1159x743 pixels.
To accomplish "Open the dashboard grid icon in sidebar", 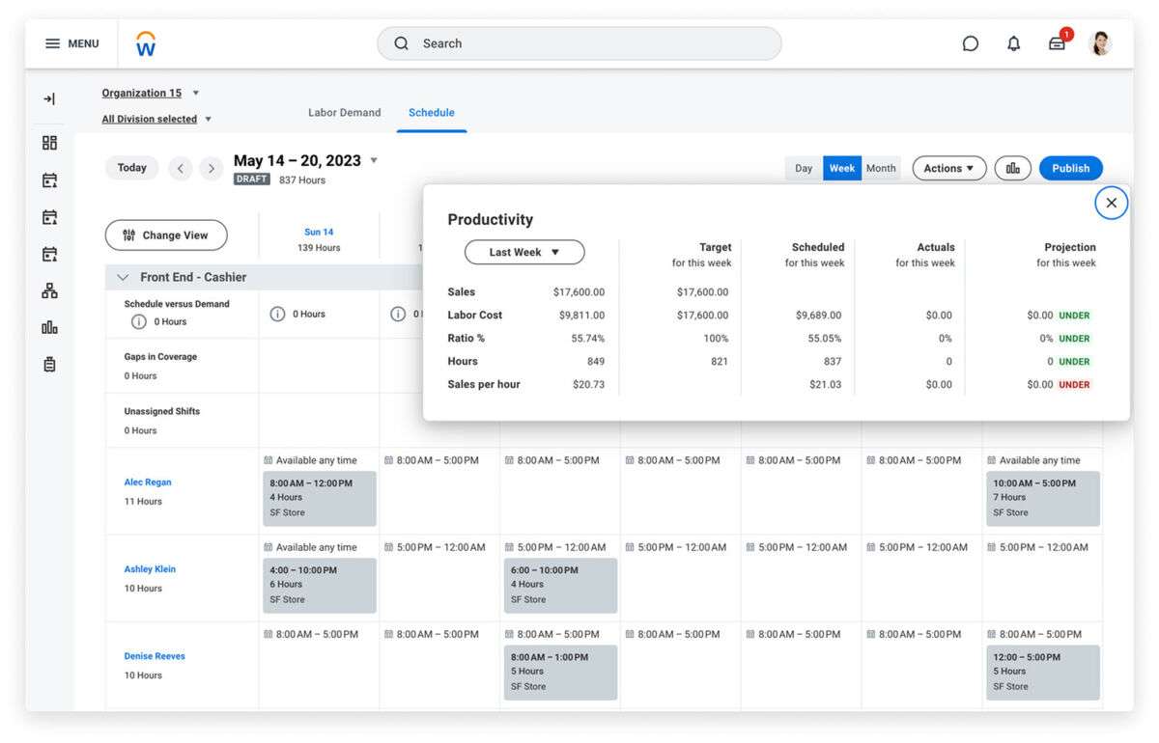I will tap(48, 142).
